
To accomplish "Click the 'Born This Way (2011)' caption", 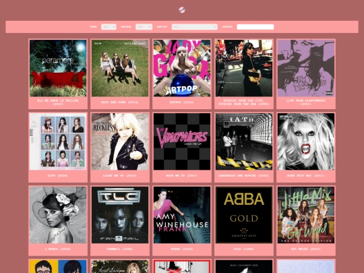I will coord(306,176).
